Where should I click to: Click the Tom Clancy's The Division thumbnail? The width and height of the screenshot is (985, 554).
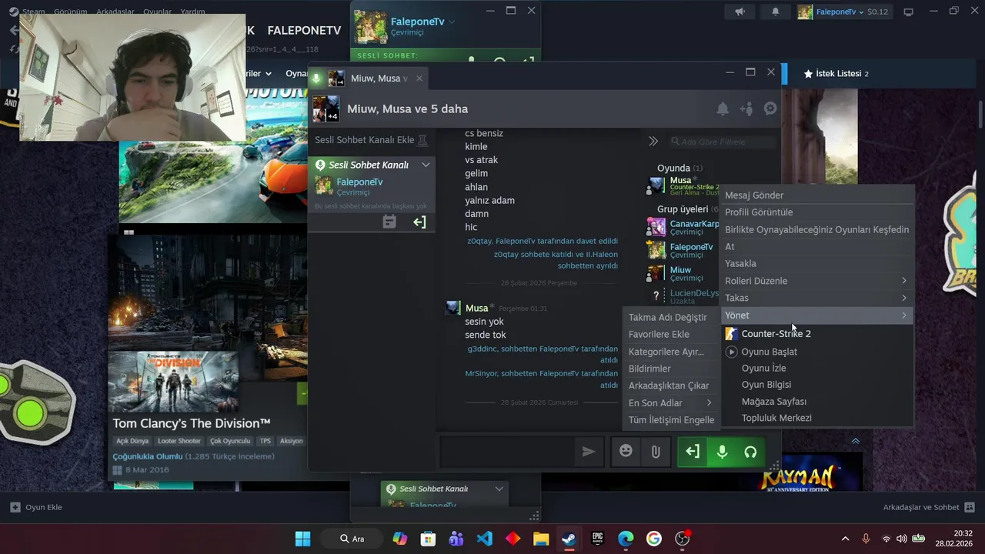tap(173, 382)
